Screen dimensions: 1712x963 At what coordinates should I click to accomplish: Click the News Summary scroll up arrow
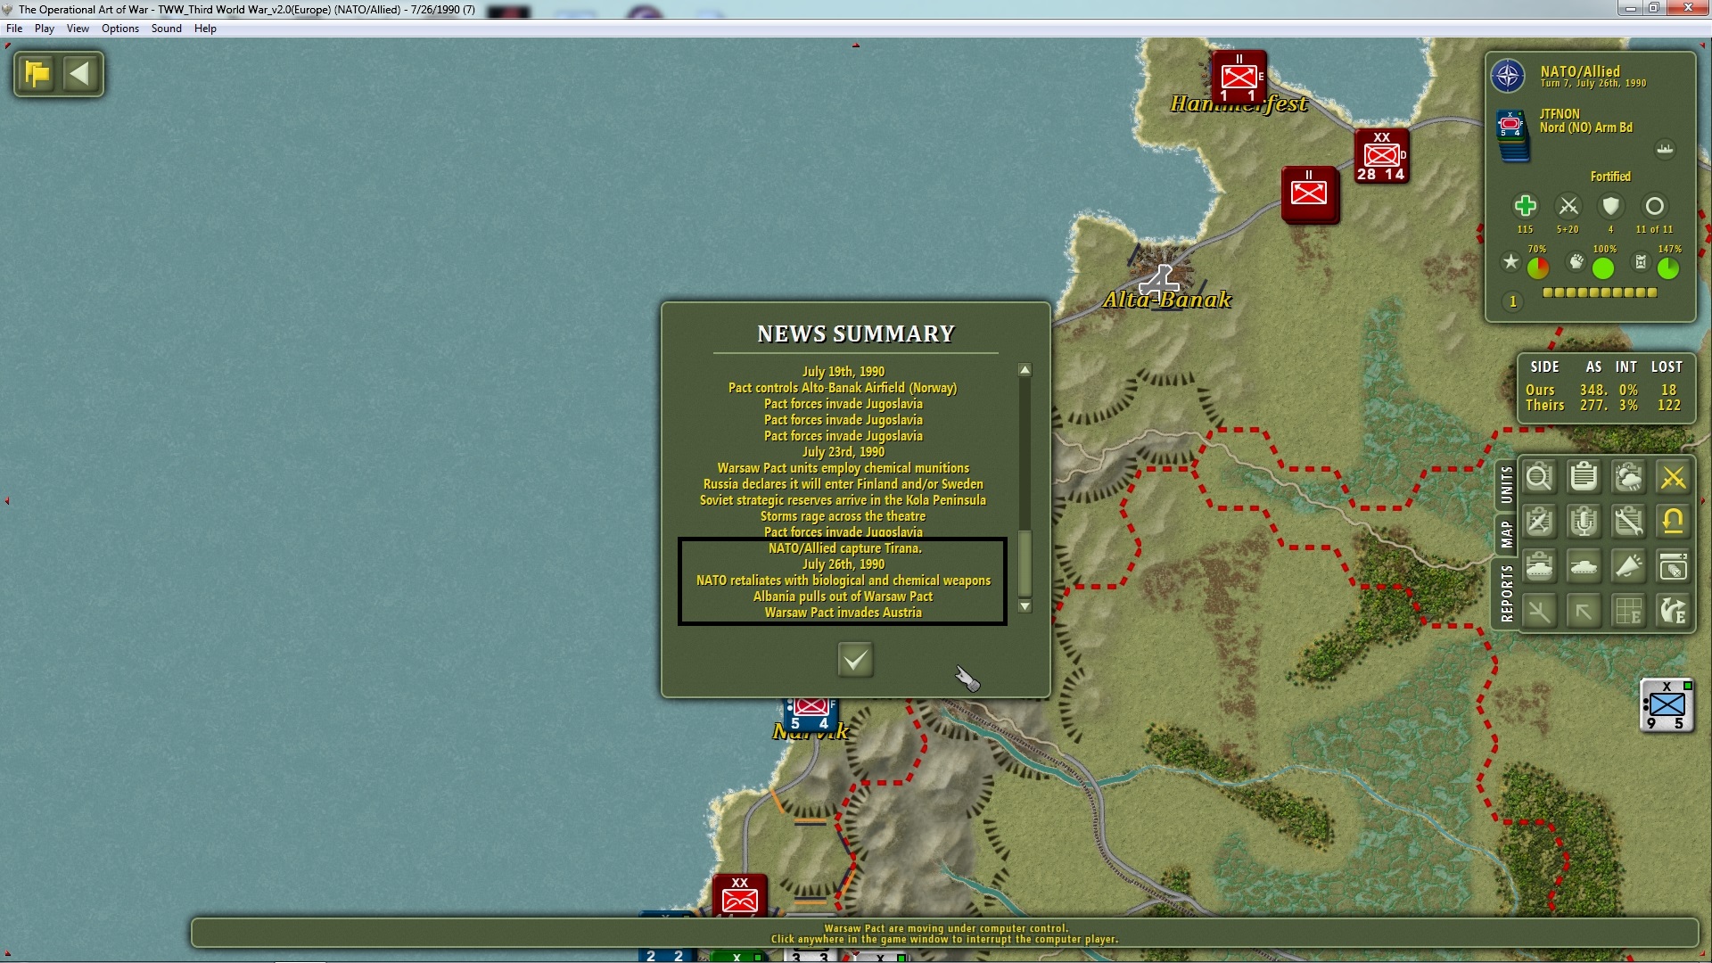(1025, 370)
